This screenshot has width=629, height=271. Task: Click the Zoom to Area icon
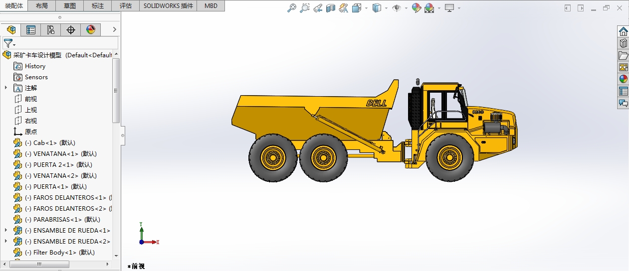(305, 8)
